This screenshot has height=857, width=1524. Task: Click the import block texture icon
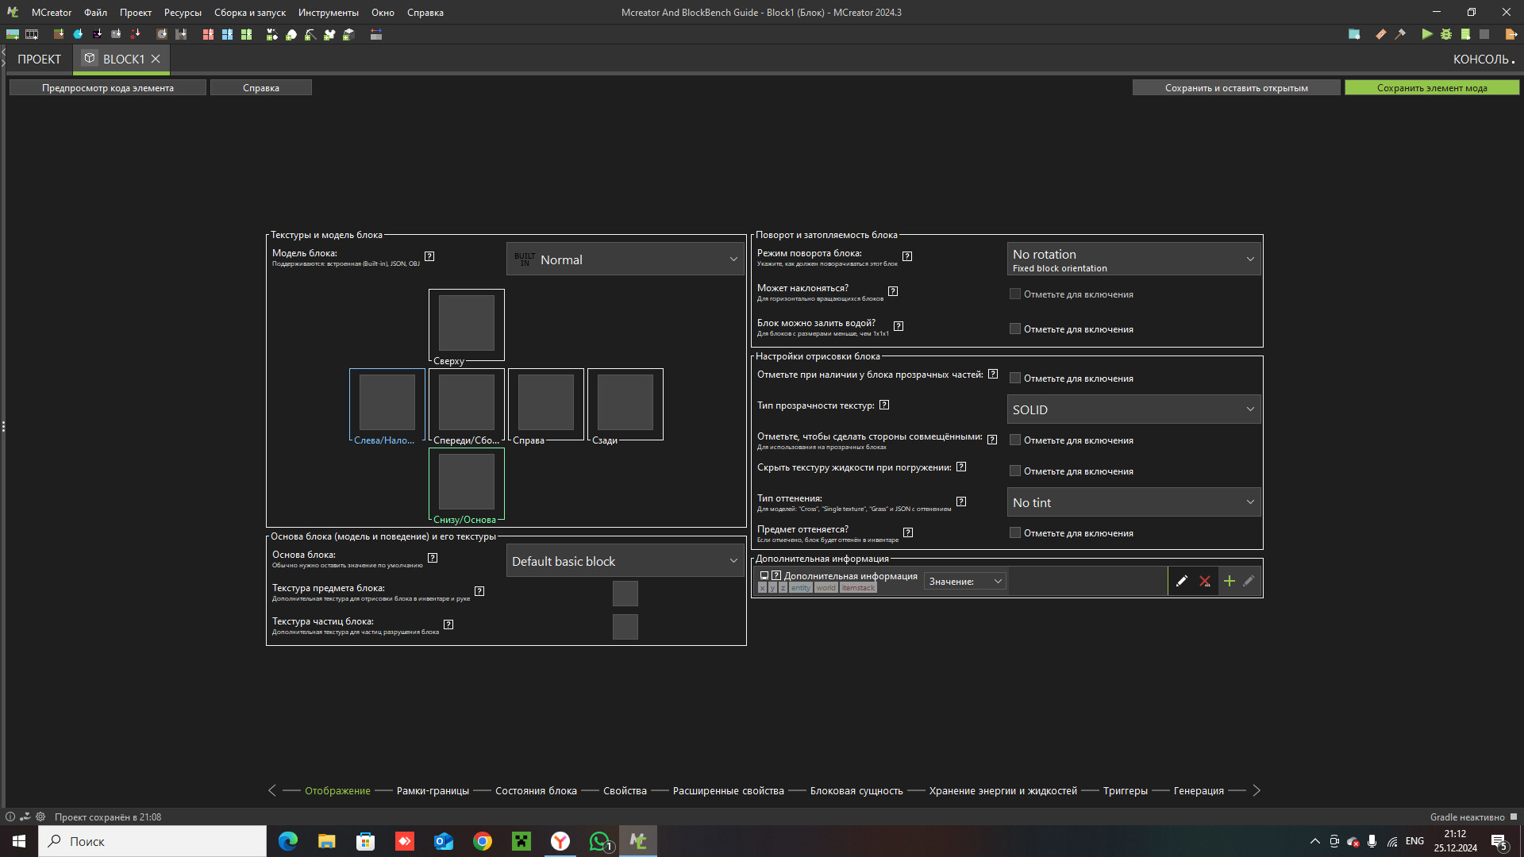coord(59,34)
